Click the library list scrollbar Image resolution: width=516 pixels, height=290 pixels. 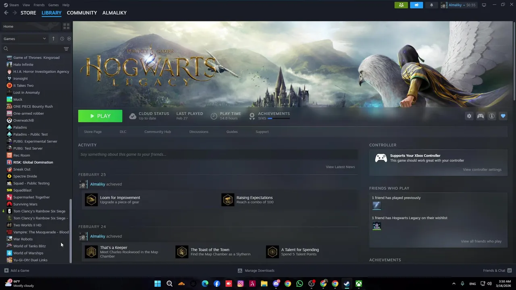point(71,230)
